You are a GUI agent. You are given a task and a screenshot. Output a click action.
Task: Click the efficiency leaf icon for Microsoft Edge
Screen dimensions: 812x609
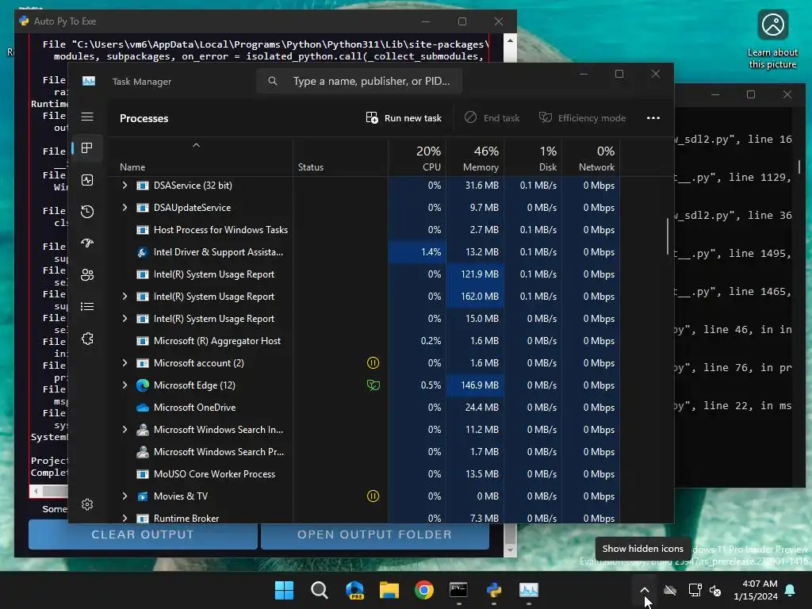[373, 385]
